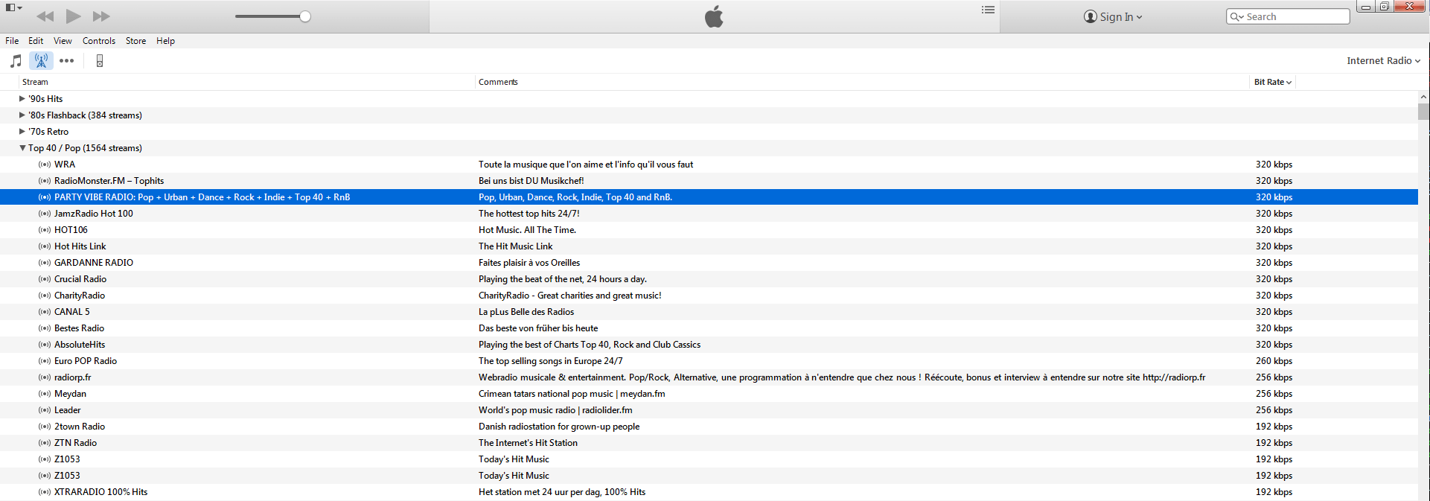Open the View menu
This screenshot has height=501, width=1430.
[63, 41]
